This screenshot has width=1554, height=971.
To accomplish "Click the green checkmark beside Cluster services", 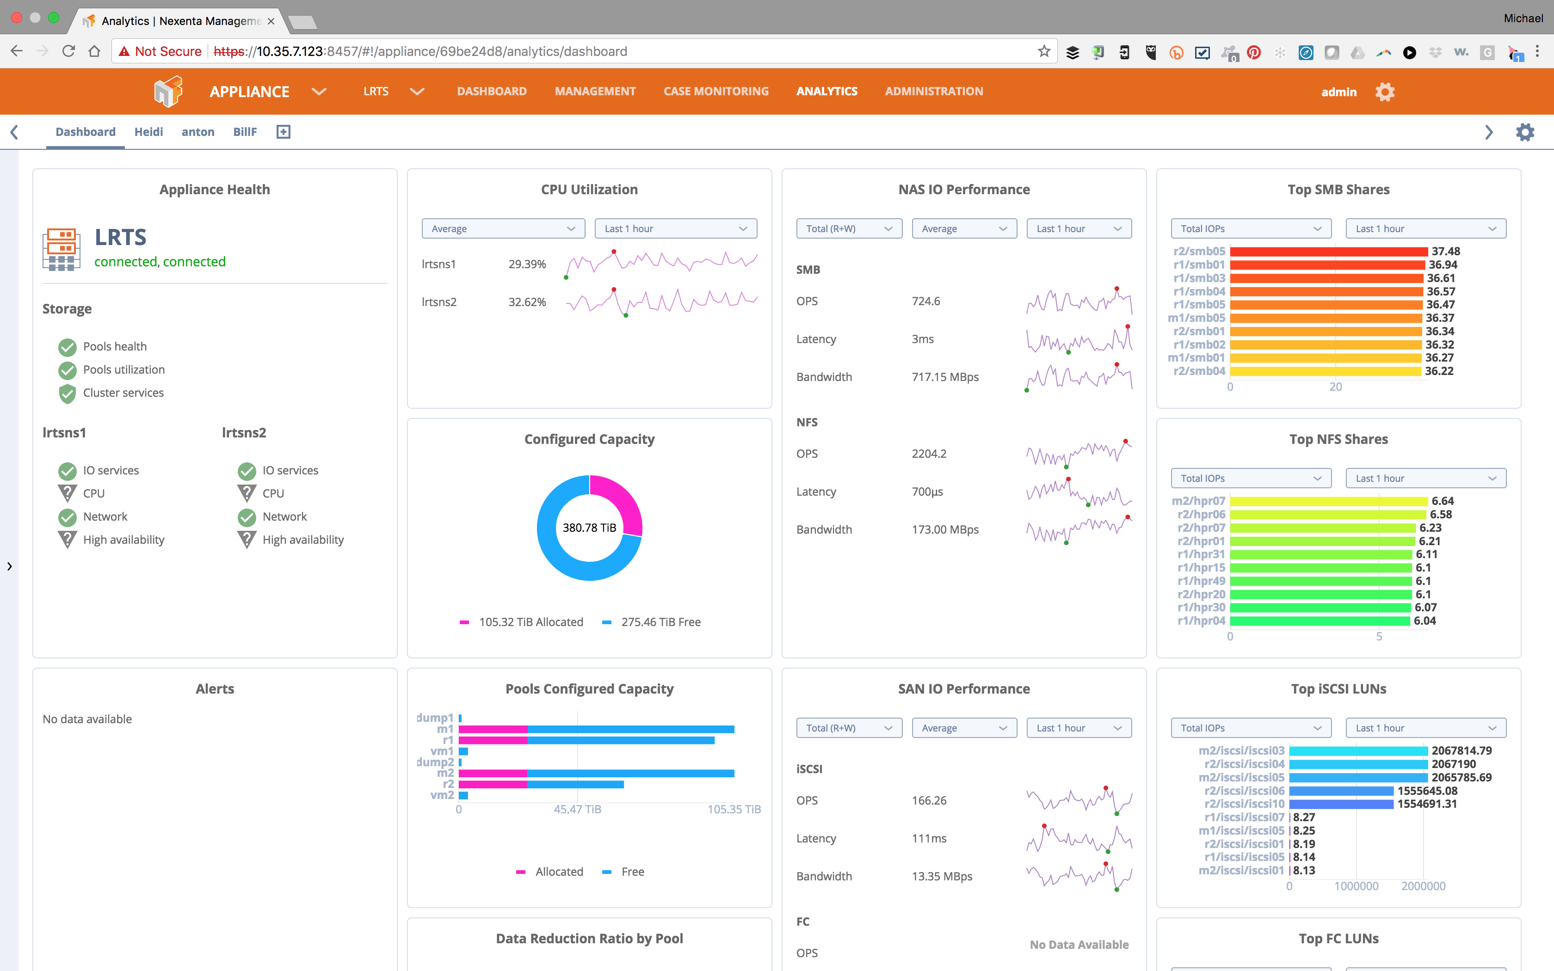I will coord(67,393).
